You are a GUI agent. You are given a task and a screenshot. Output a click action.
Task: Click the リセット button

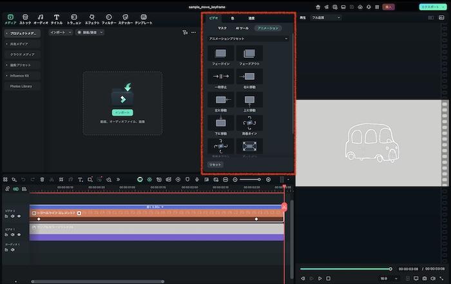pyautogui.click(x=215, y=165)
